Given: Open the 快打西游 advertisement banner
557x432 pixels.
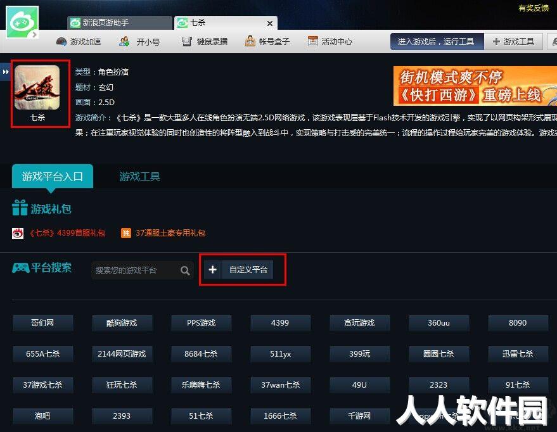Looking at the screenshot, I should click(475, 86).
